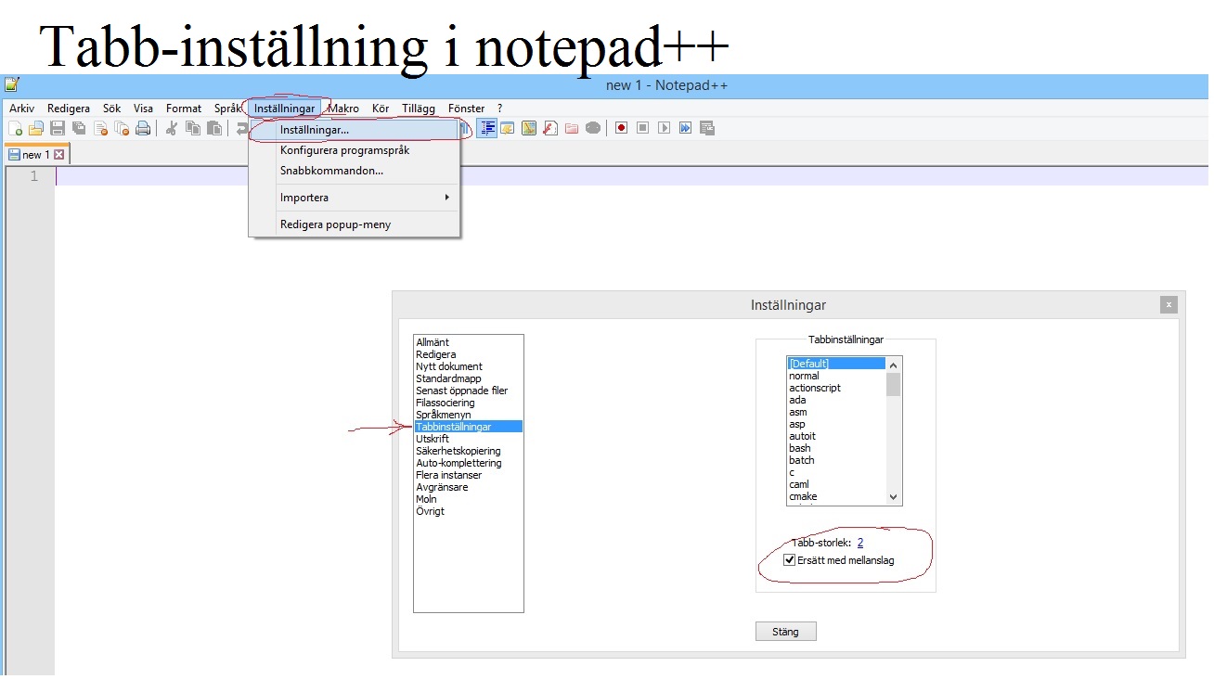Viewport: 1214px width, 679px height.
Task: Click the Close document toolbar icon
Action: coord(100,129)
